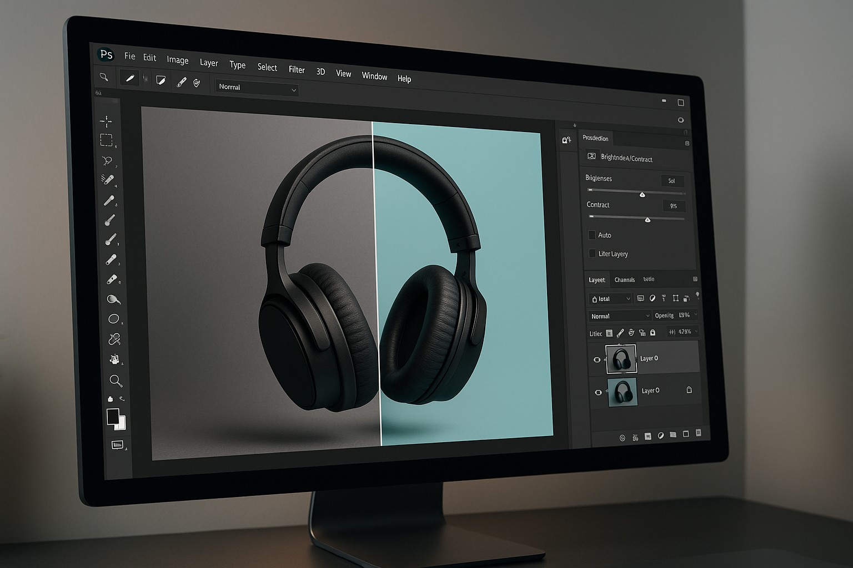Open the collapsed panel icon beside Properties
Screen dimensions: 853x568
tap(566, 140)
